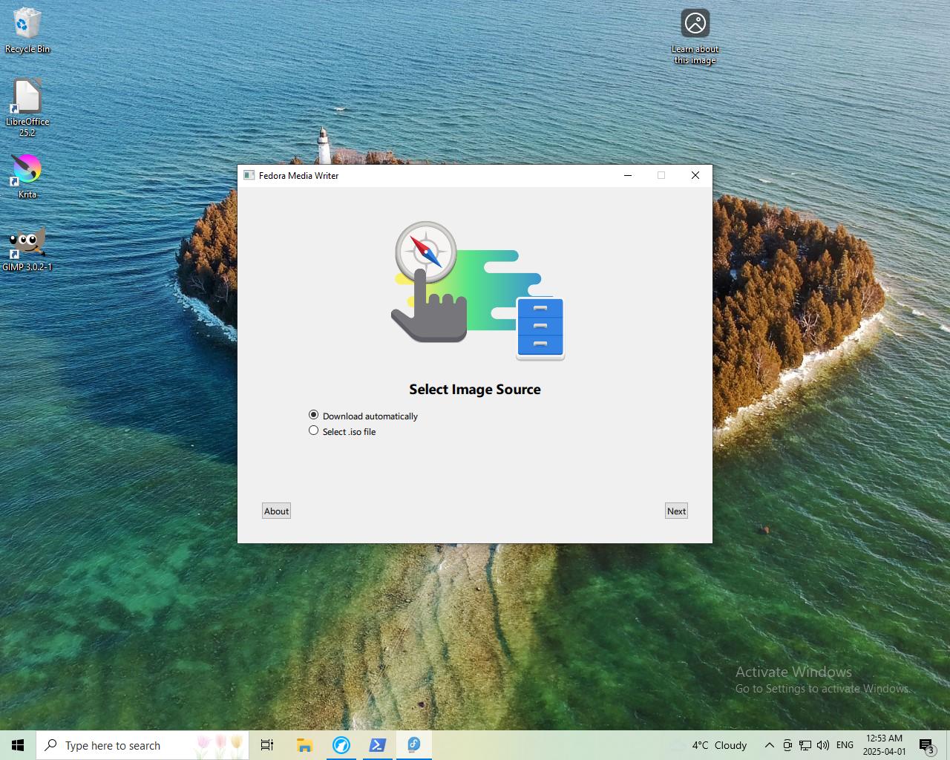Switch to PowerShell in the taskbar

[x=377, y=745]
